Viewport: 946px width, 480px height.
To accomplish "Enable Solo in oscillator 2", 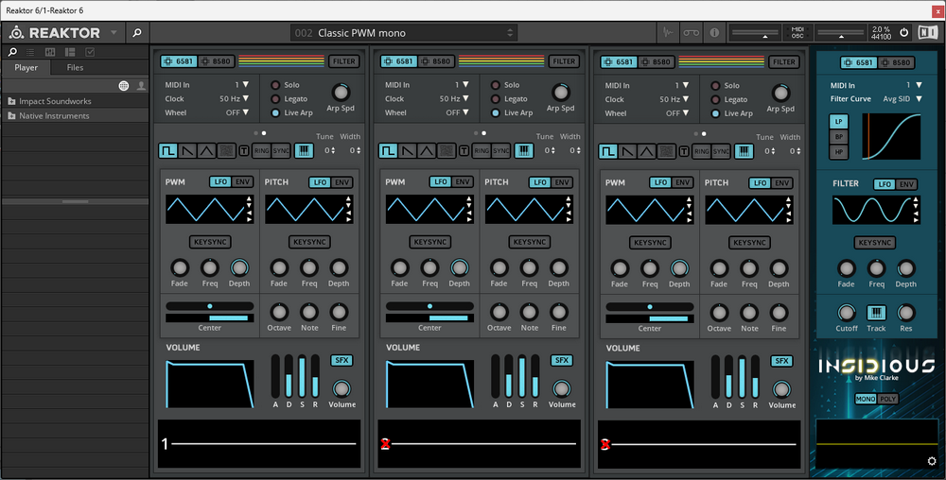I will click(496, 85).
